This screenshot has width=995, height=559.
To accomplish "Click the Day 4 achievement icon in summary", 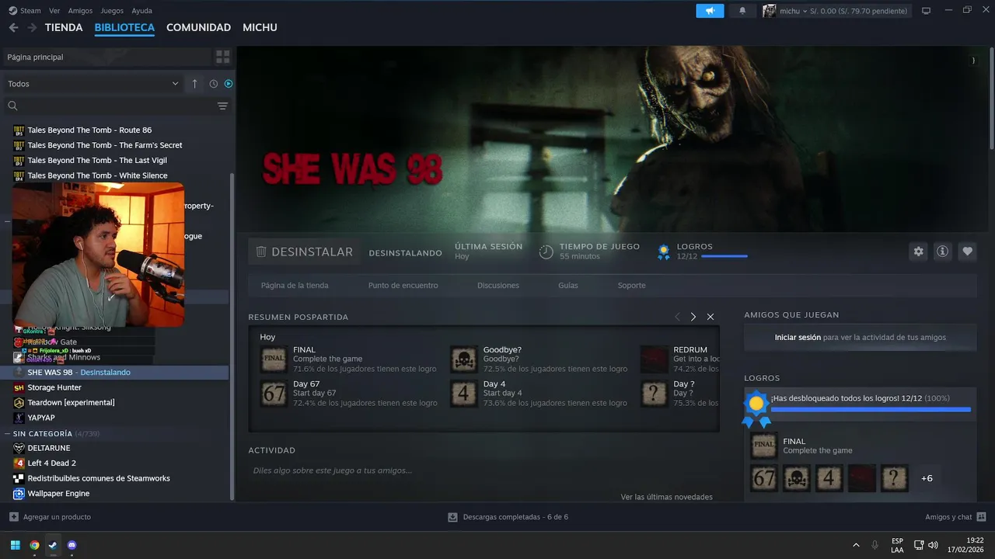I will click(x=464, y=394).
